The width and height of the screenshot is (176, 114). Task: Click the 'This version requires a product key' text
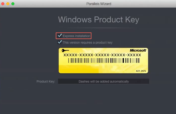[x=87, y=43]
